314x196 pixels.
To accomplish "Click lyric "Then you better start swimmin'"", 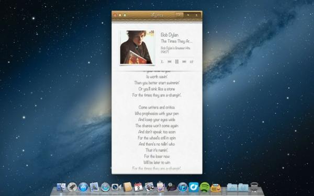I will coord(157,83).
